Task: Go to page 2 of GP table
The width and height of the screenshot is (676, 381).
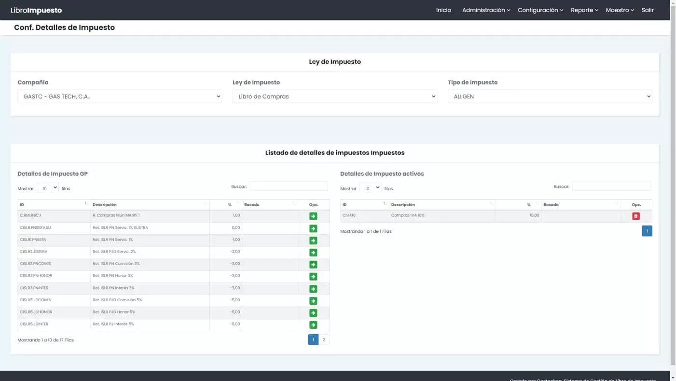Action: (324, 340)
